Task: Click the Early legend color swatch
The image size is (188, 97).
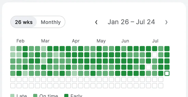Action: click(66, 96)
